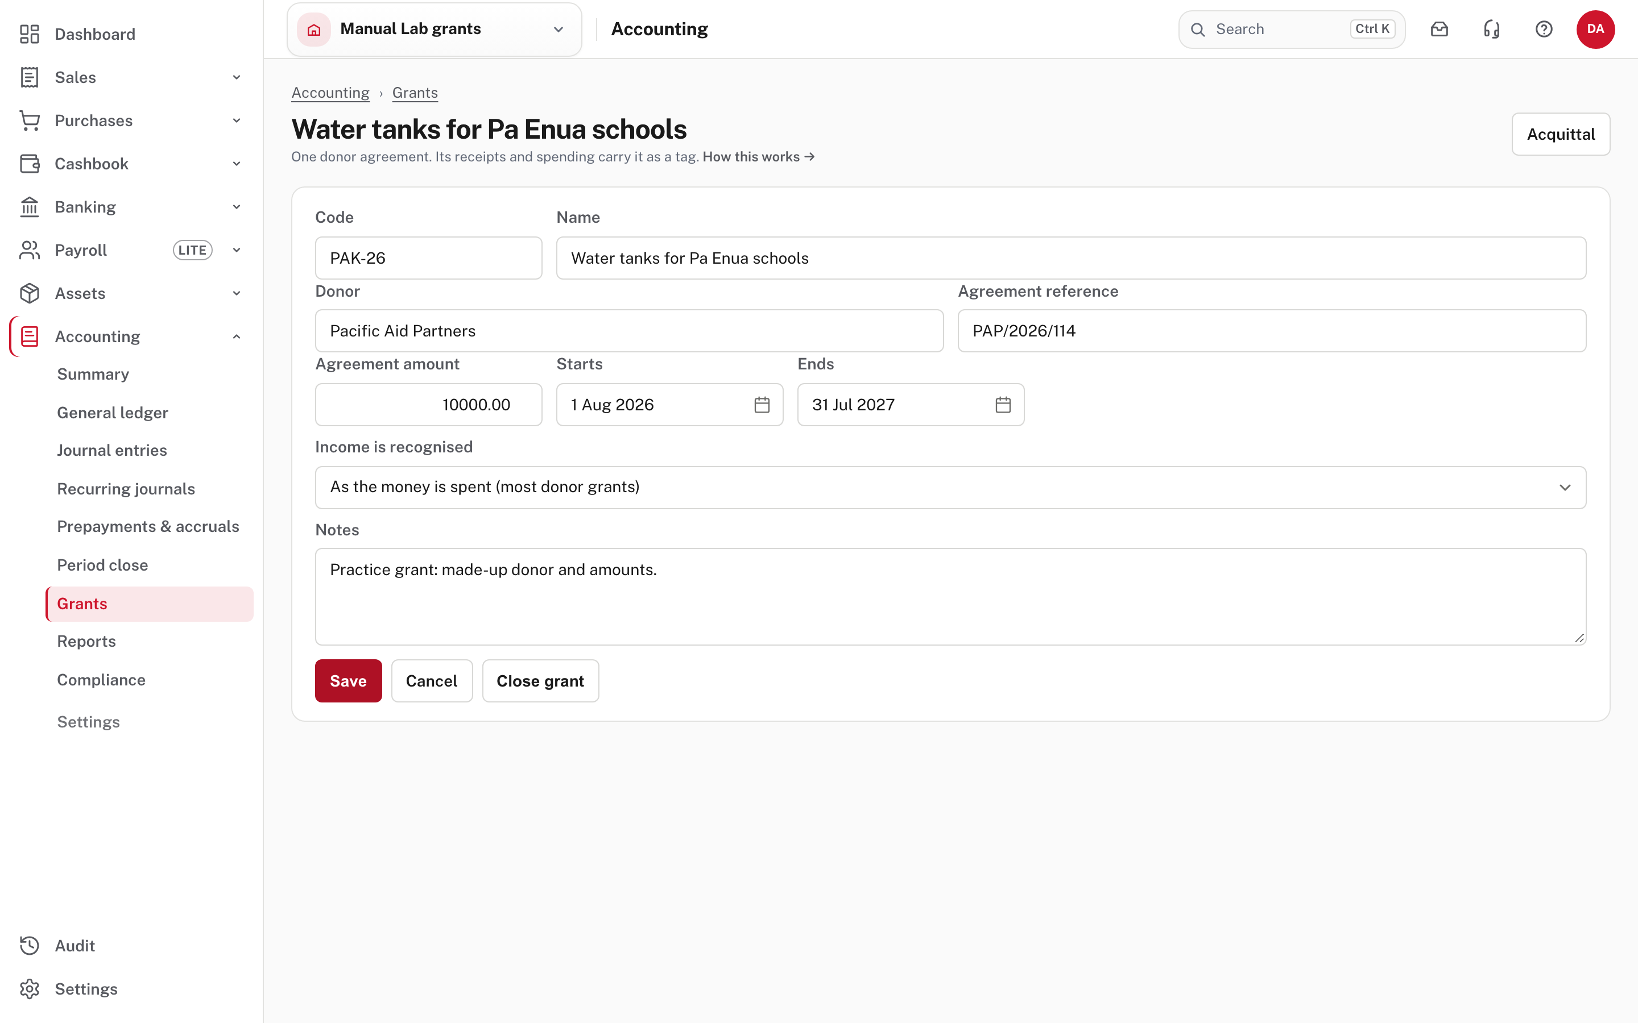Click the Cashbook wallet icon
Viewport: 1638px width, 1023px height.
coord(29,164)
